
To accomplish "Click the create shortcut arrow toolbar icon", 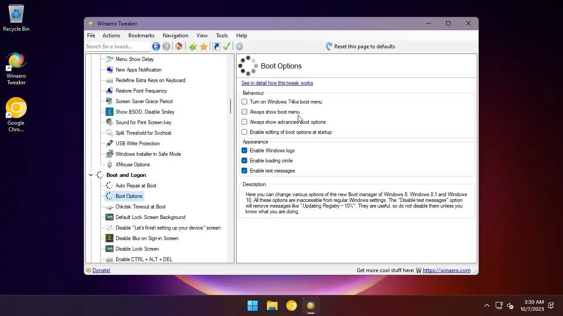I will point(216,47).
